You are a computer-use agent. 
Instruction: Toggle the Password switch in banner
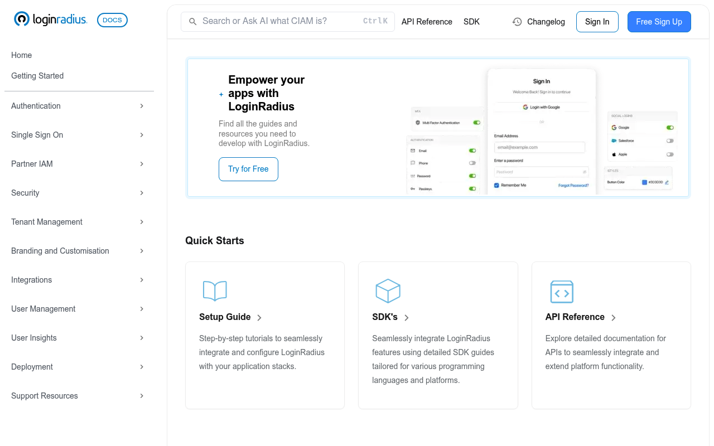tap(472, 176)
